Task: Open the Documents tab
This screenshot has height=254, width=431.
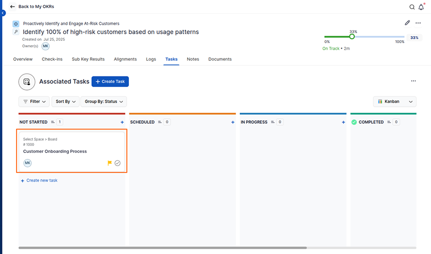Action: (220, 59)
